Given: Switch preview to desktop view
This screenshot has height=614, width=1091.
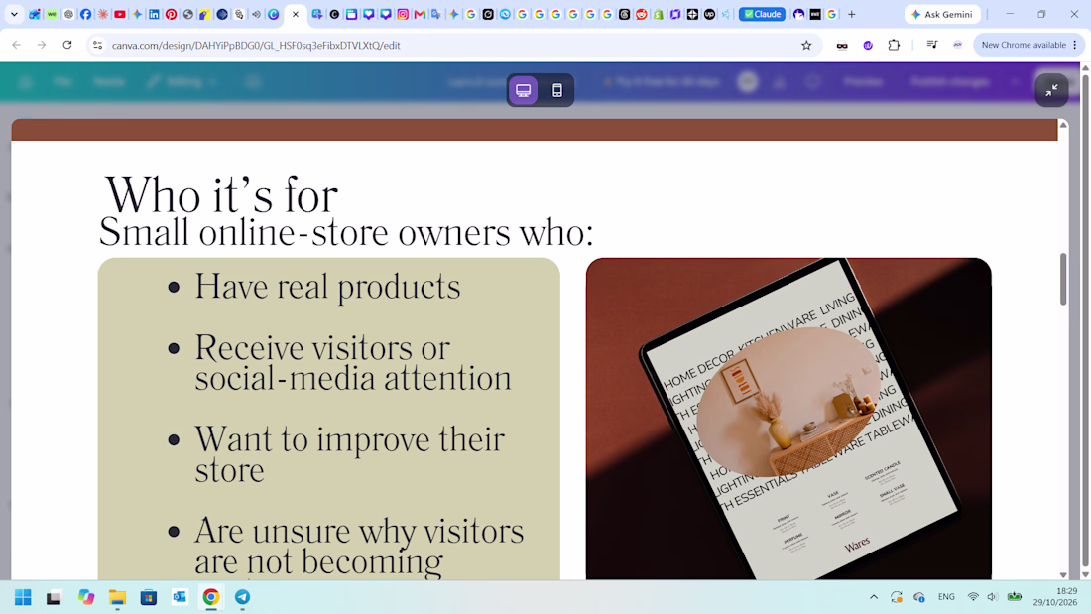Looking at the screenshot, I should (x=524, y=90).
